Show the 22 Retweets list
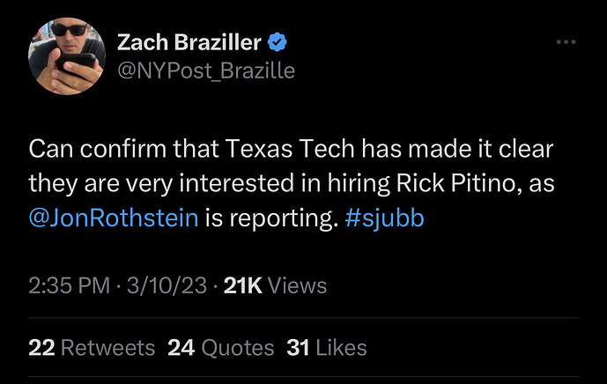The image size is (607, 384). tap(92, 348)
